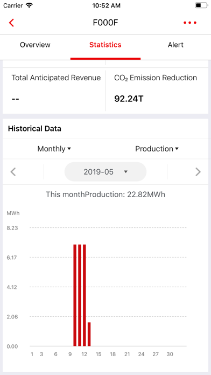Tap the Total Anticipated Revenue card

click(54, 91)
